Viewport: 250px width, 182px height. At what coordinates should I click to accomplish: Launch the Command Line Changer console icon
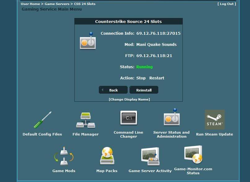tap(129, 118)
